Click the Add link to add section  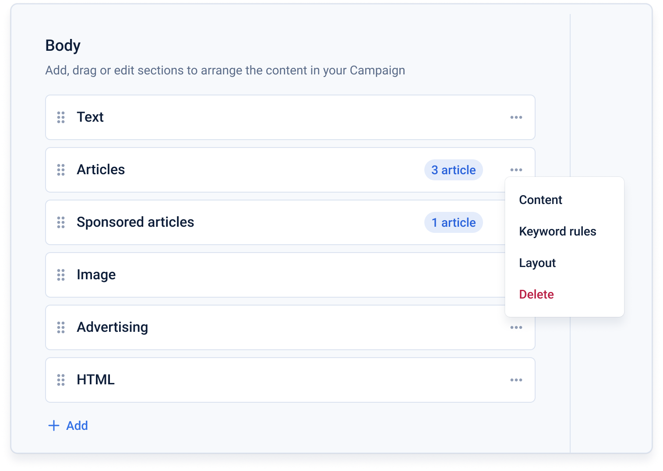[77, 425]
